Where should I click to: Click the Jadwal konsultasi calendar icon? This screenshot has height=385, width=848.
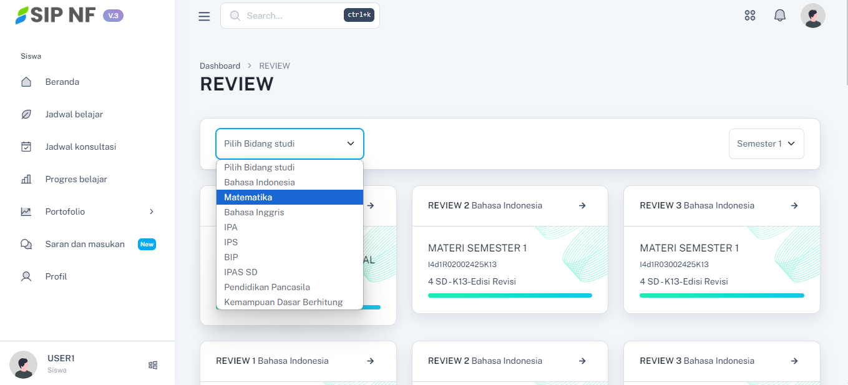click(26, 147)
